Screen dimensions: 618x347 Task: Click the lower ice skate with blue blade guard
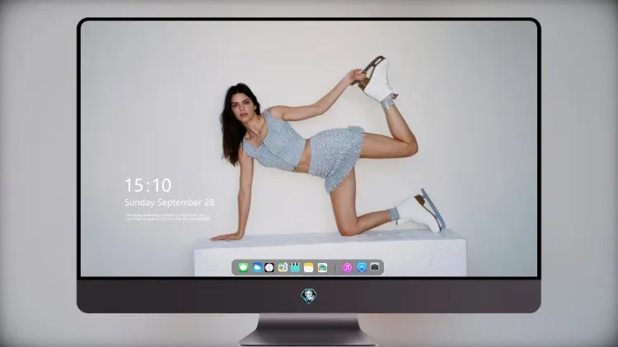[x=420, y=211]
